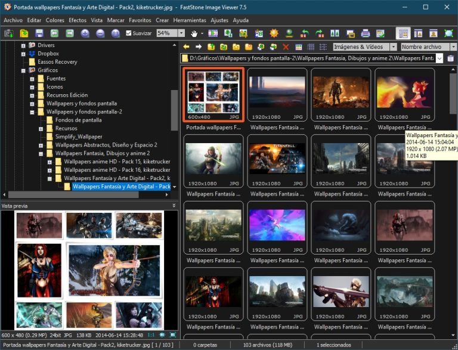This screenshot has width=458, height=350.
Task: Select the Simplify_Wallpaper folder
Action: click(x=79, y=137)
